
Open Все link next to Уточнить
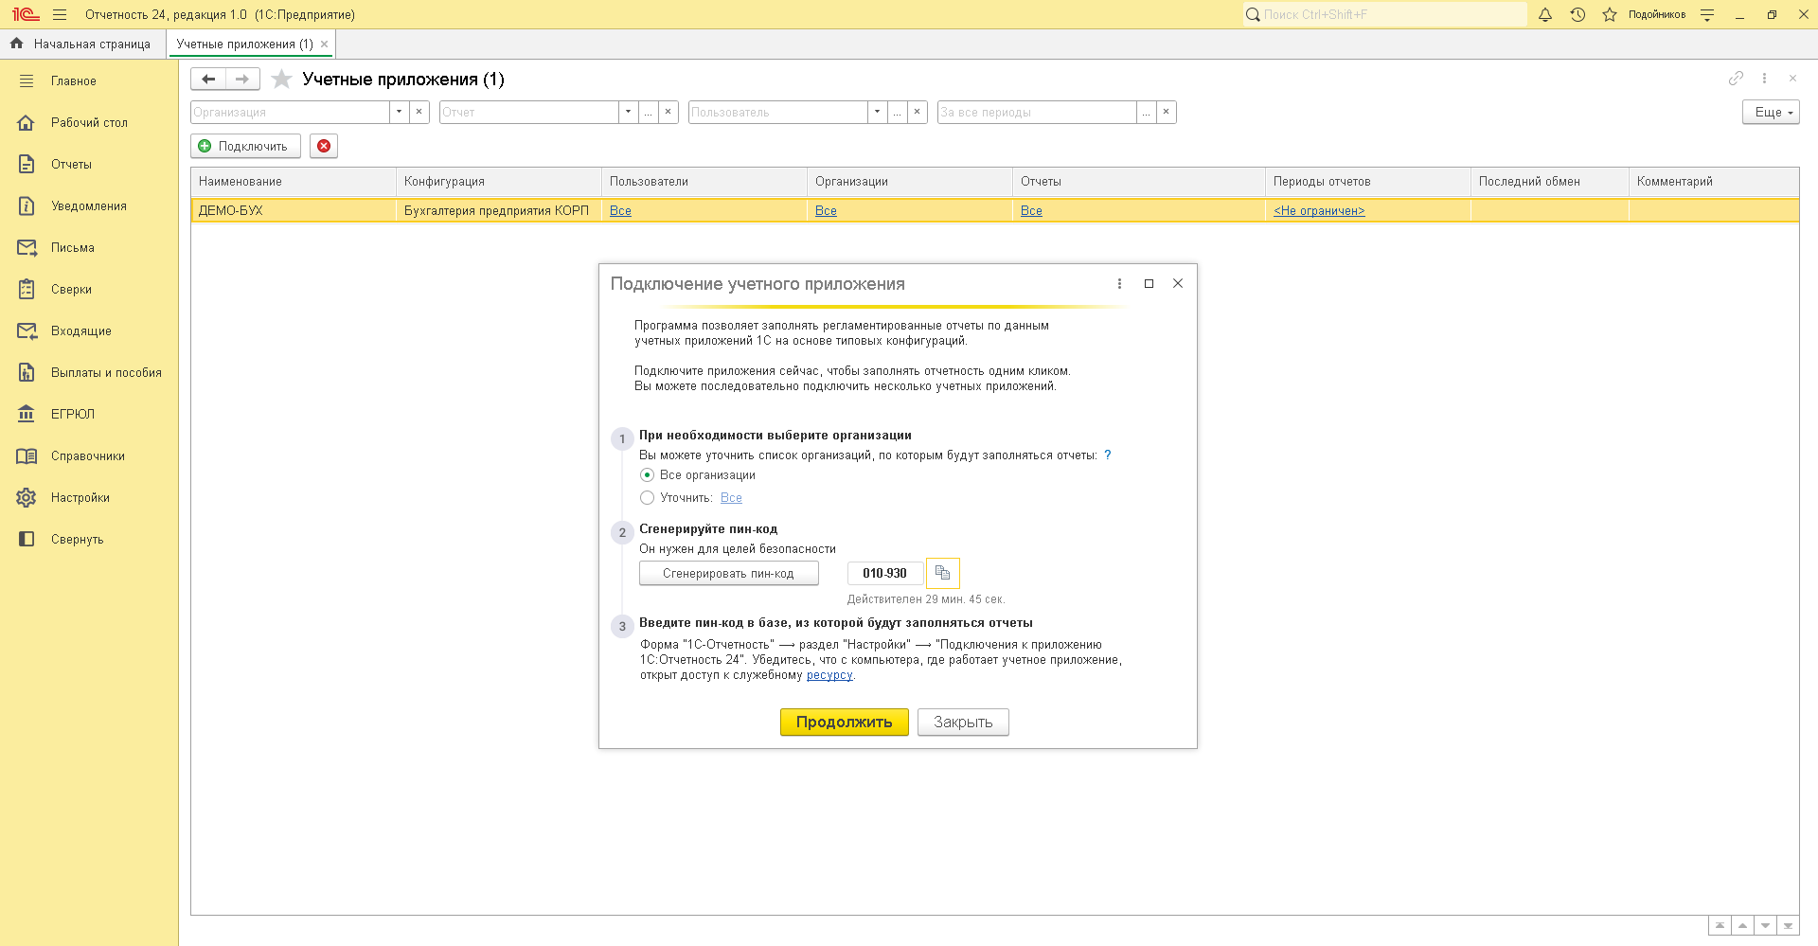pos(731,498)
